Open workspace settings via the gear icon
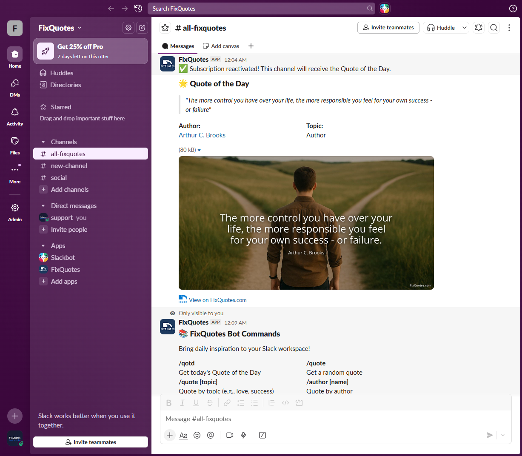This screenshot has height=456, width=522. [x=128, y=28]
